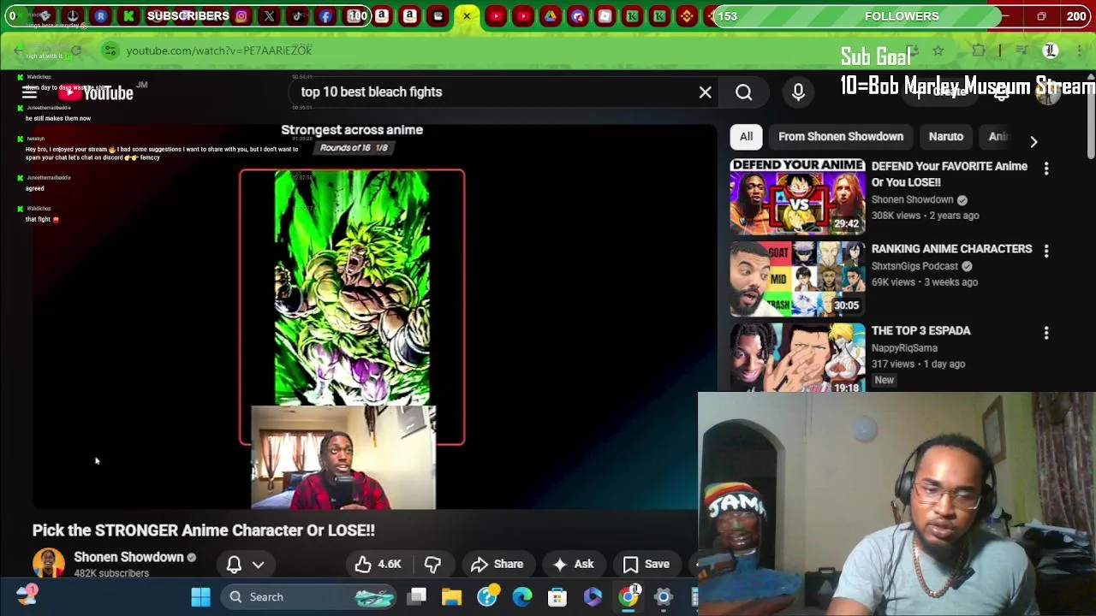Open Settings gear on the taskbar
1096x616 pixels.
(664, 596)
